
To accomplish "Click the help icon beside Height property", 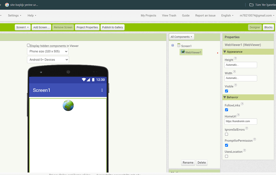I will [236, 58].
